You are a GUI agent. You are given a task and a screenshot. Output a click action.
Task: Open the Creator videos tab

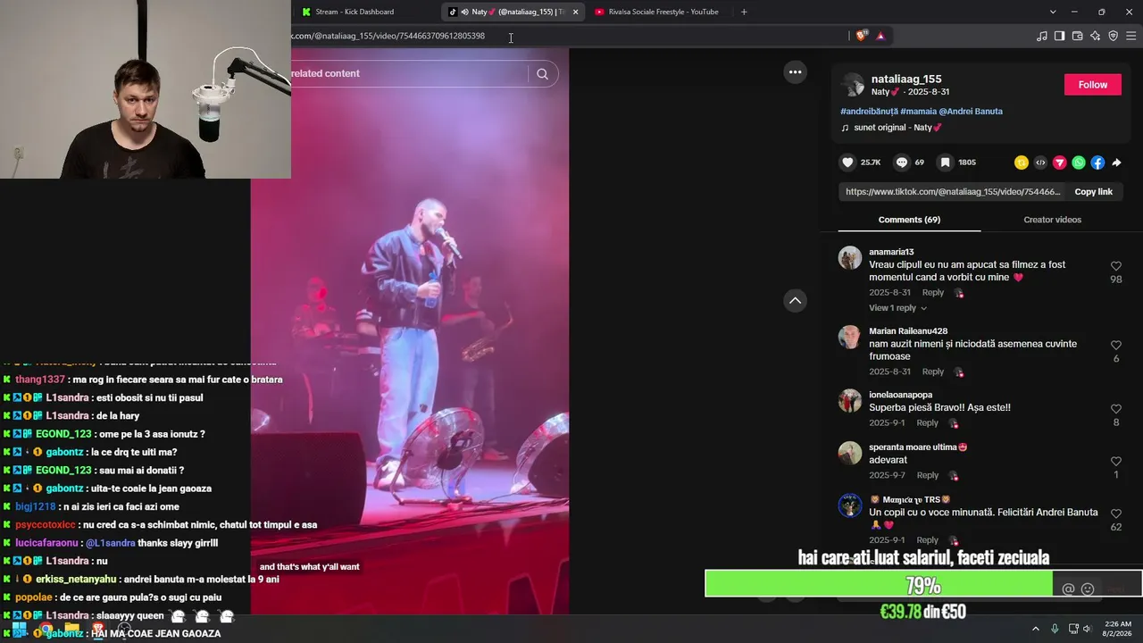1052,220
